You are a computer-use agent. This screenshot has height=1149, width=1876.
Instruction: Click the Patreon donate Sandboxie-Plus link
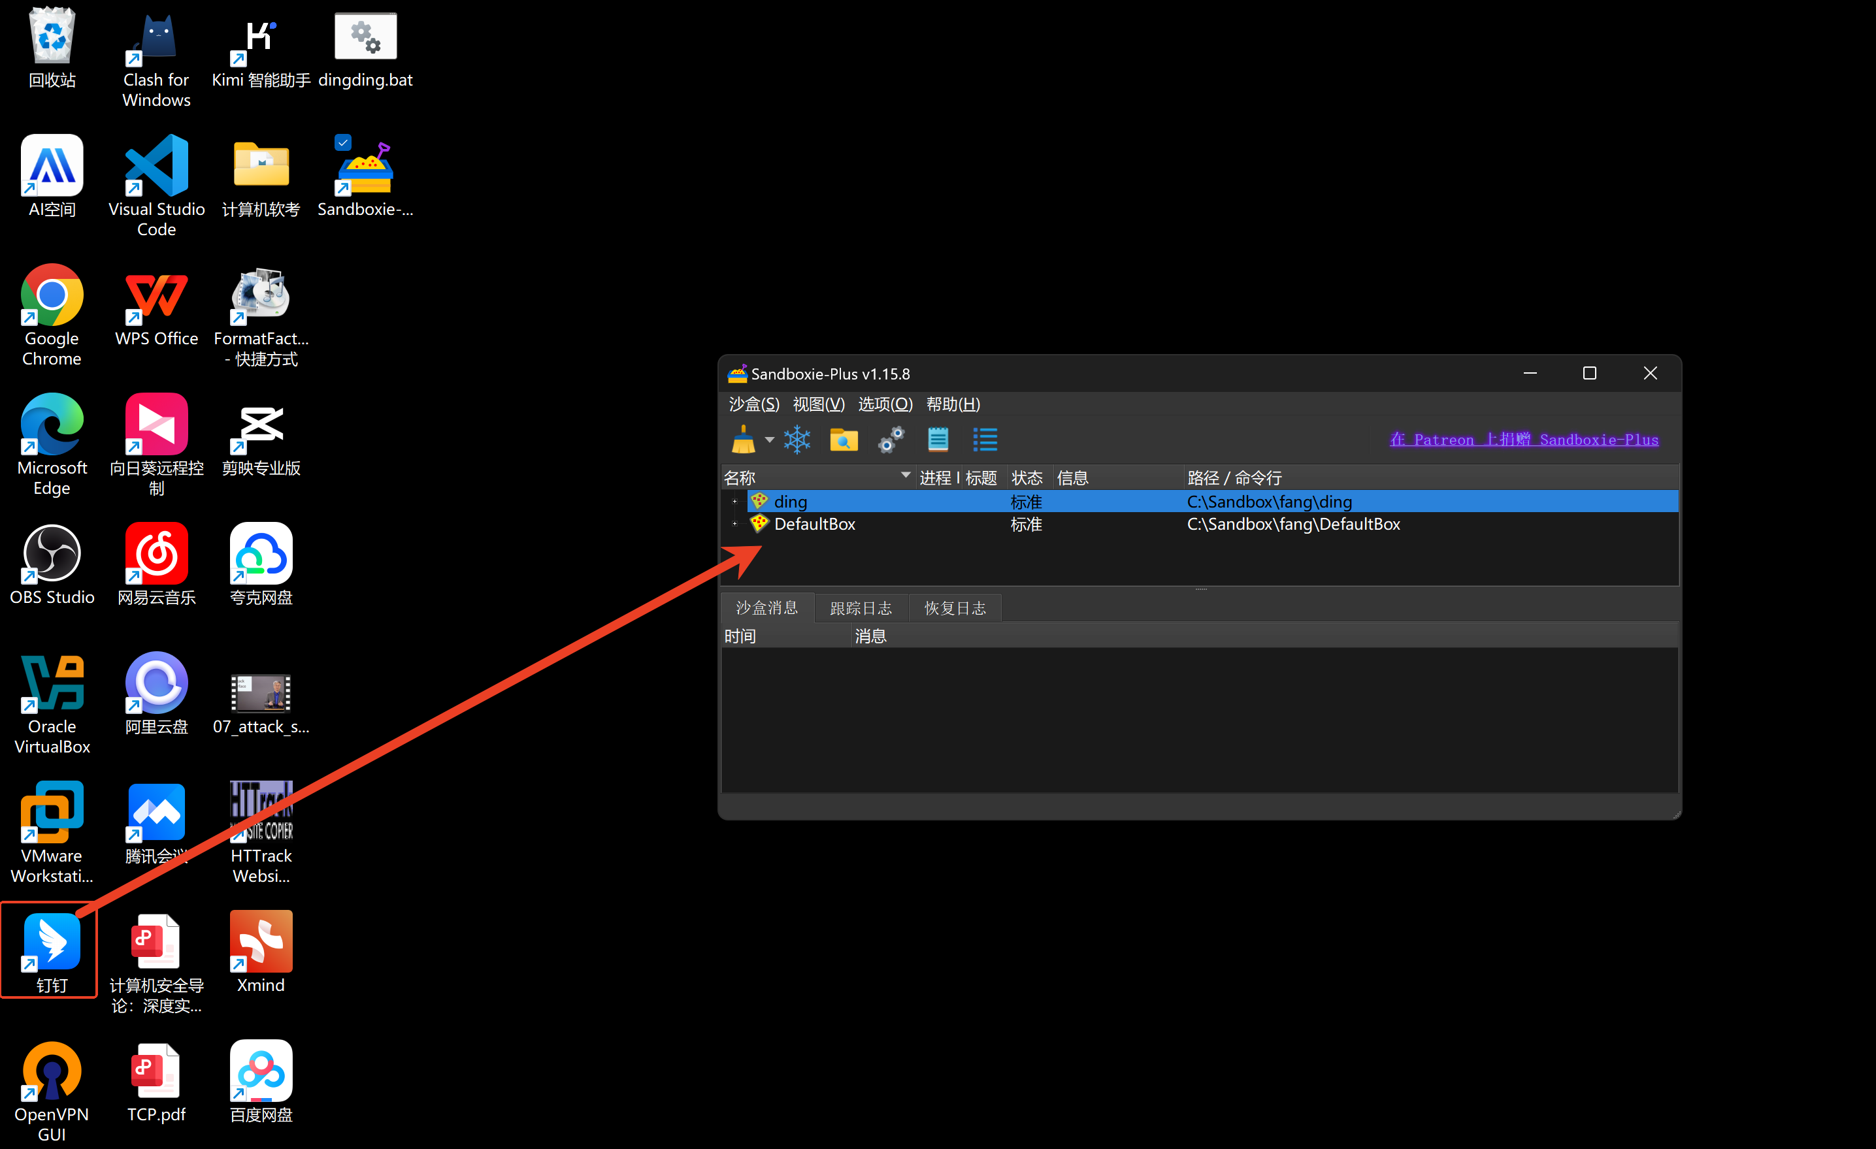(1524, 440)
